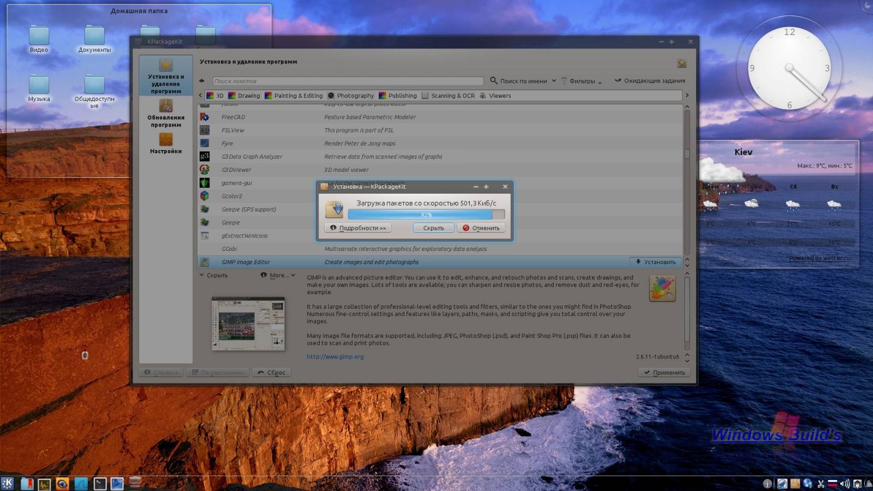873x491 pixels.
Task: Click the GIMP screenshot thumbnail
Action: [x=248, y=324]
